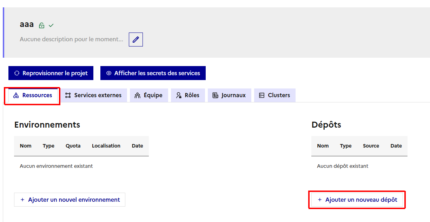Click the Quota column header
This screenshot has width=430, height=222.
pos(73,146)
